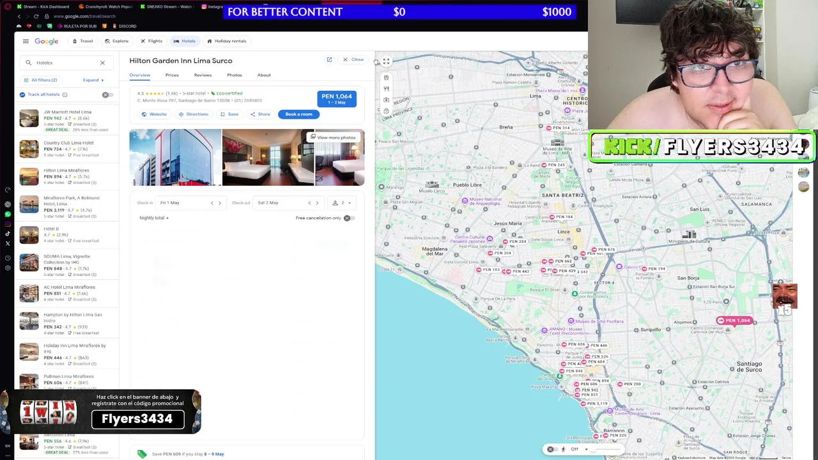Move check-in date one day earlier
Screen dimensions: 818x460
(212, 203)
